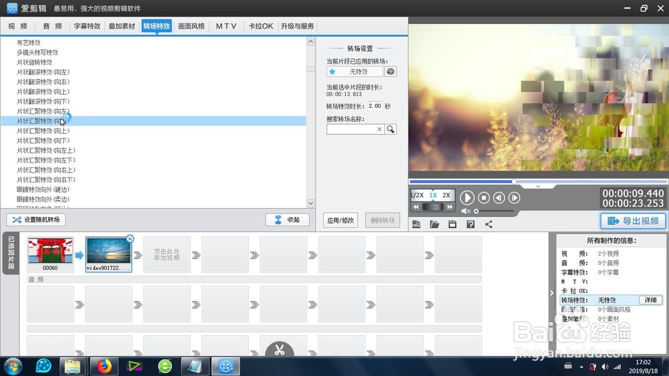Open the MTV tab
Screen dimensions: 669x376
coord(226,26)
